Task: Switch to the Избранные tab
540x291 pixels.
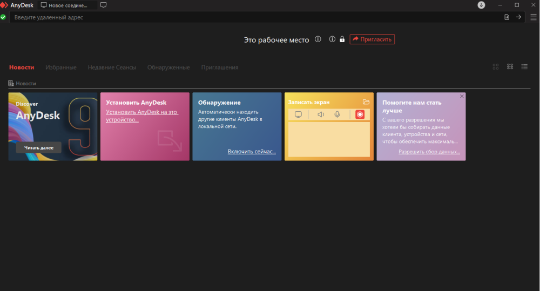Action: [61, 67]
